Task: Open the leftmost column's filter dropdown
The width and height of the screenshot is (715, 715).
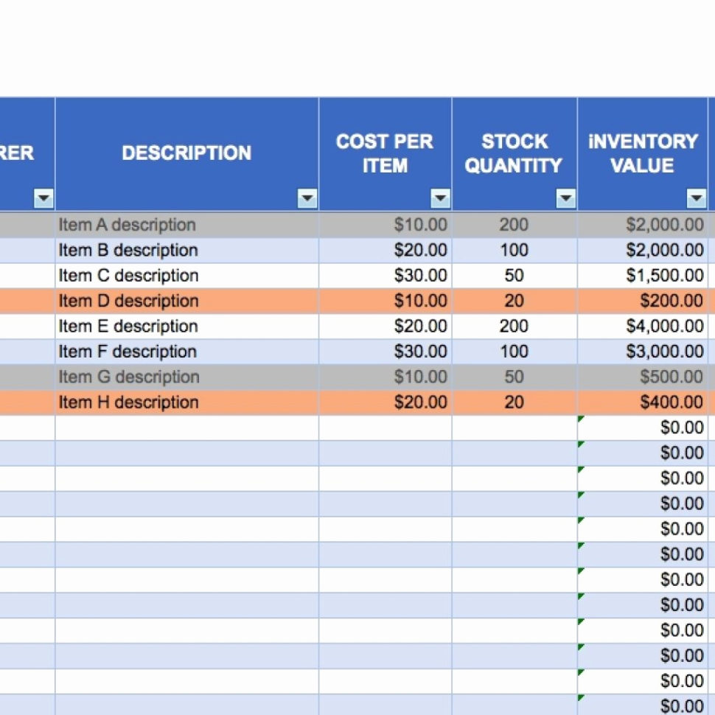Action: pos(43,198)
